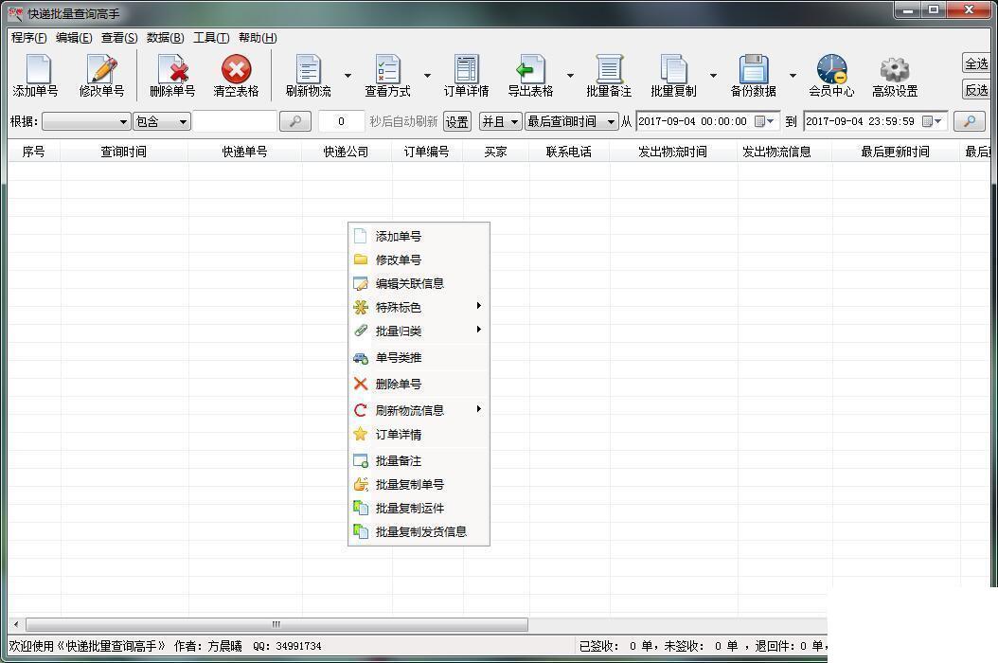This screenshot has height=663, width=998.
Task: Expand the 特殊标色 submenu
Action: (x=419, y=307)
